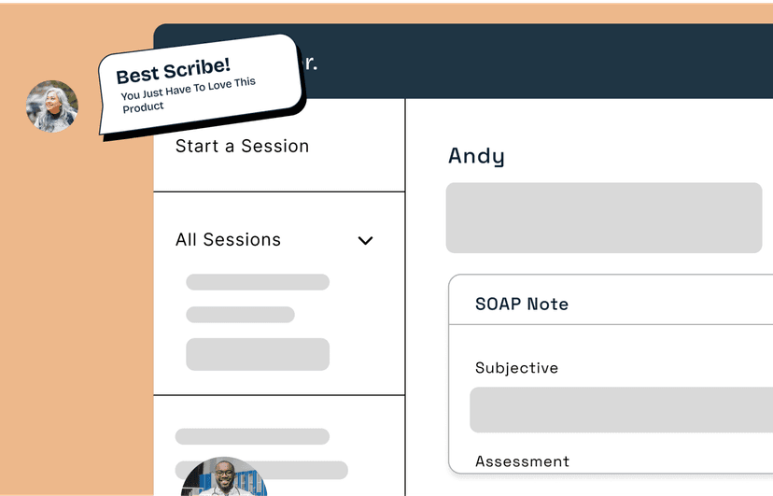Screen dimensions: 773x496
Task: Open the first placeholder bar under All Sessions
Action: tap(258, 282)
